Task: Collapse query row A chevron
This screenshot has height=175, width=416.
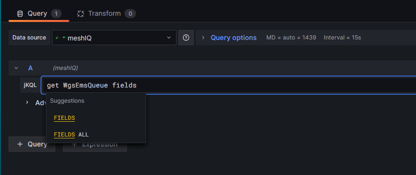Action: point(16,68)
